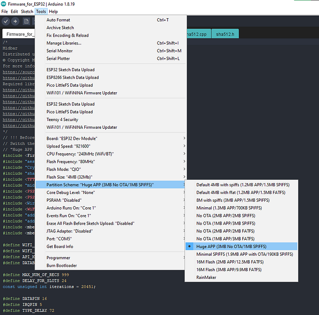The height and width of the screenshot is (315, 319).
Task: Switch to the Firmware_for_ESP32 tab
Action: click(x=19, y=34)
